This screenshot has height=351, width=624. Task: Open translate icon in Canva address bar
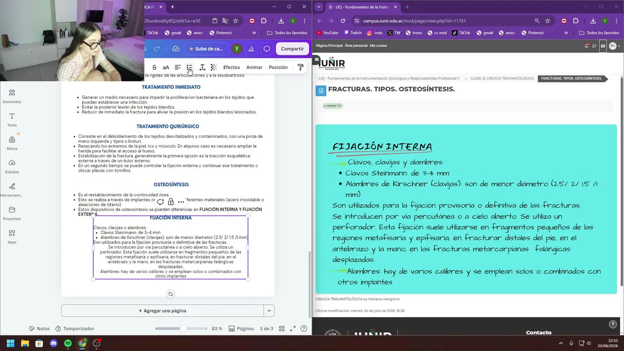[x=225, y=21]
